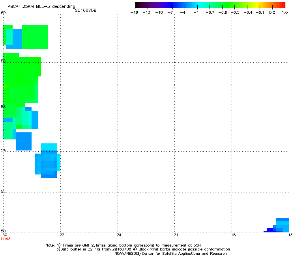Click the -0.7 color bar label
292x256 pixels.
pos(210,13)
